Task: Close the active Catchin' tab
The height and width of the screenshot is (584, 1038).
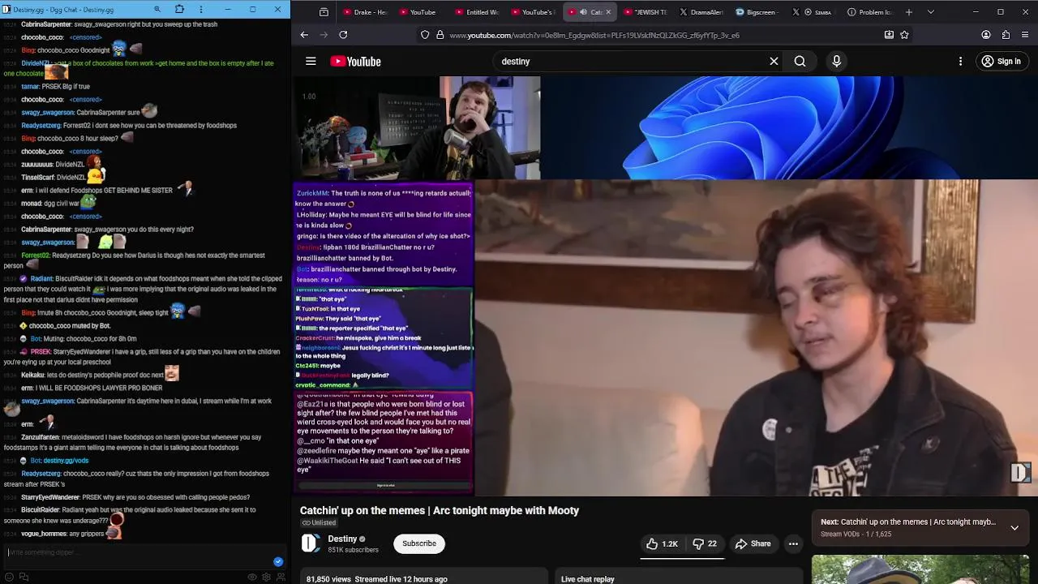Action: tap(608, 12)
